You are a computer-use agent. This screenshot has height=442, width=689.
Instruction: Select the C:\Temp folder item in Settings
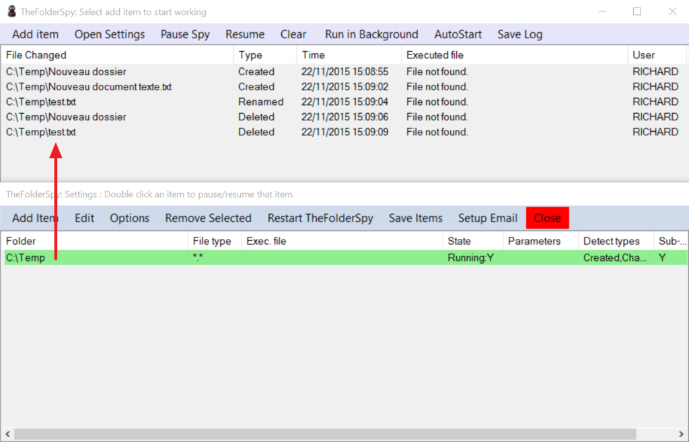pos(346,258)
